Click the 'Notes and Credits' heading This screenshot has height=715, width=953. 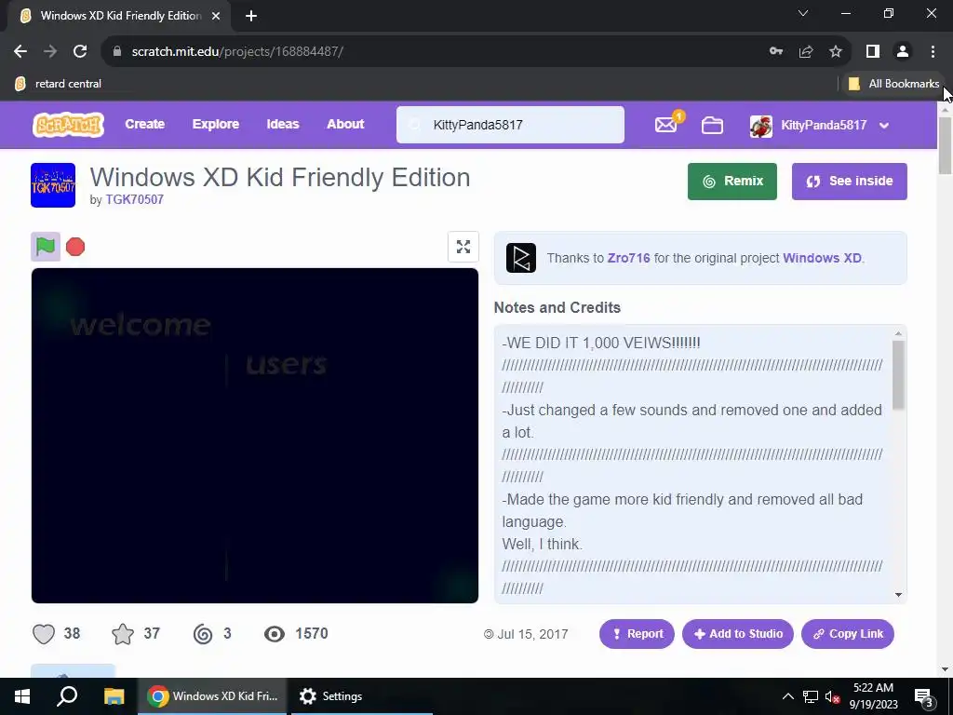tap(557, 307)
